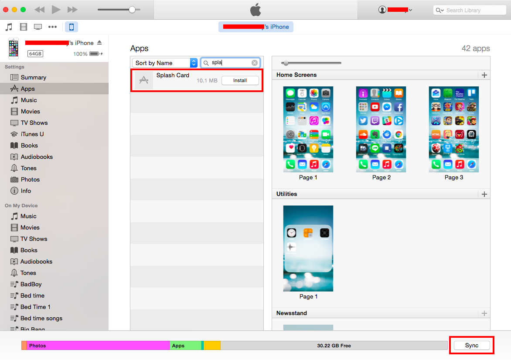The height and width of the screenshot is (360, 511).
Task: Click the Apple logo in the display
Action: (256, 10)
